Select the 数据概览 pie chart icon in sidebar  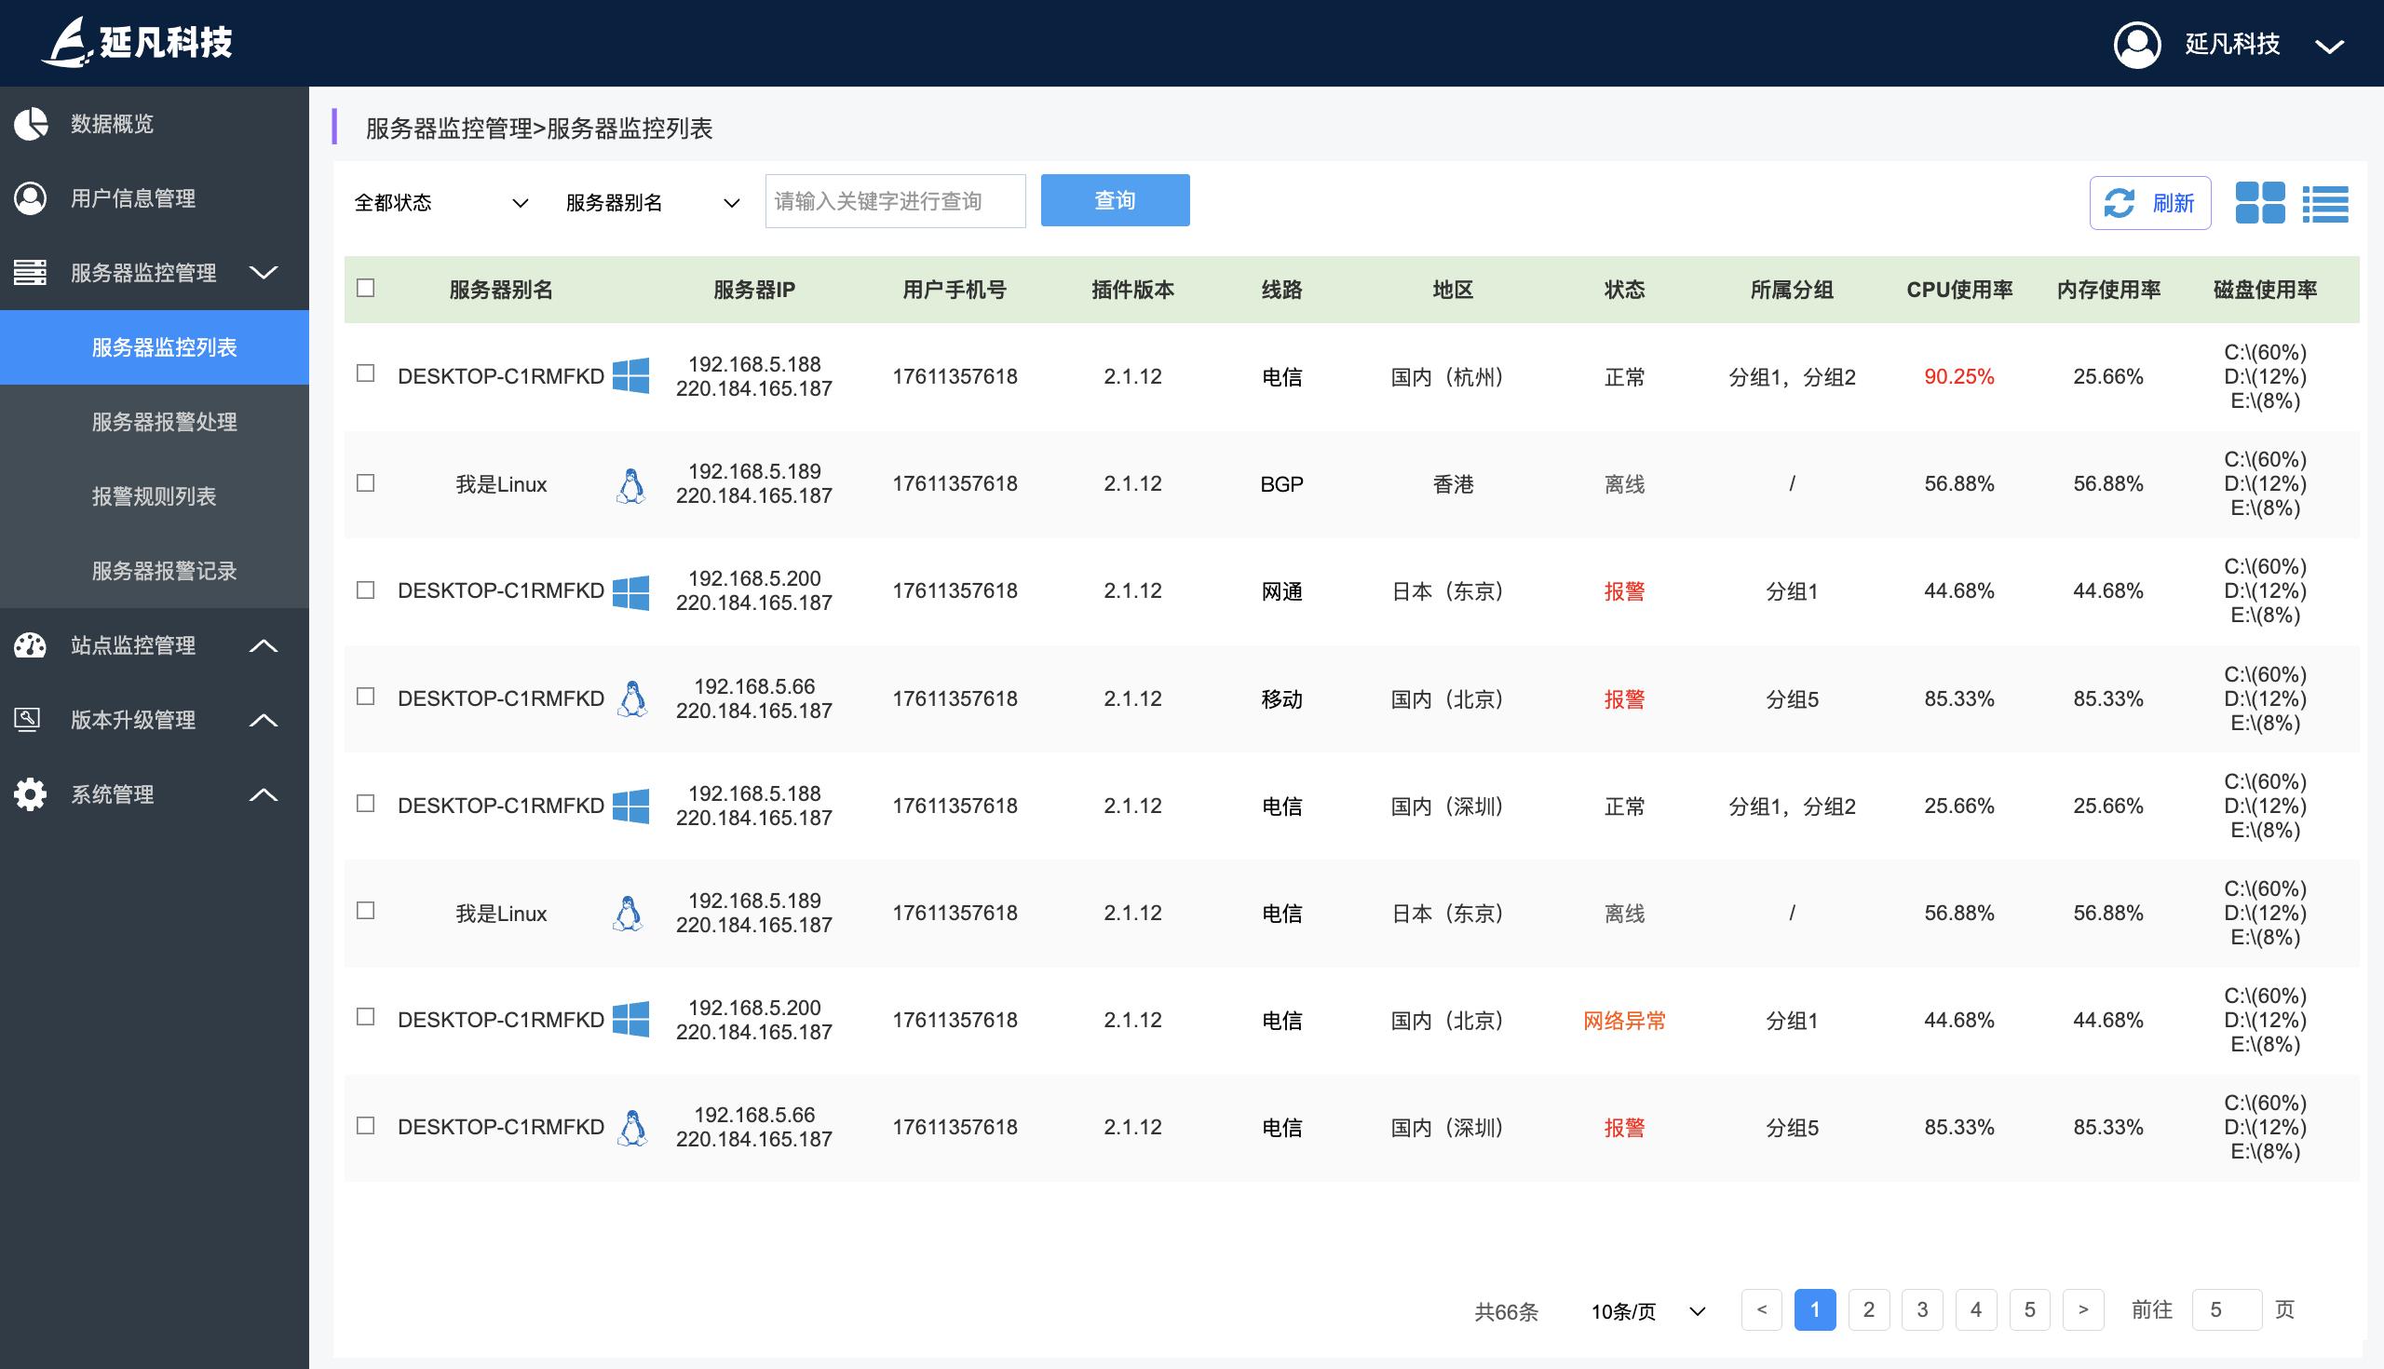[x=30, y=124]
